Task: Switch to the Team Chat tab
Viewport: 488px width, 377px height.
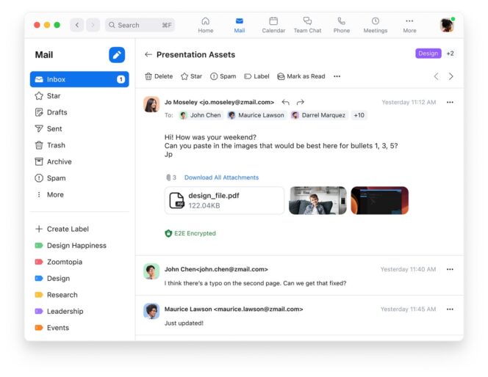Action: click(x=307, y=25)
